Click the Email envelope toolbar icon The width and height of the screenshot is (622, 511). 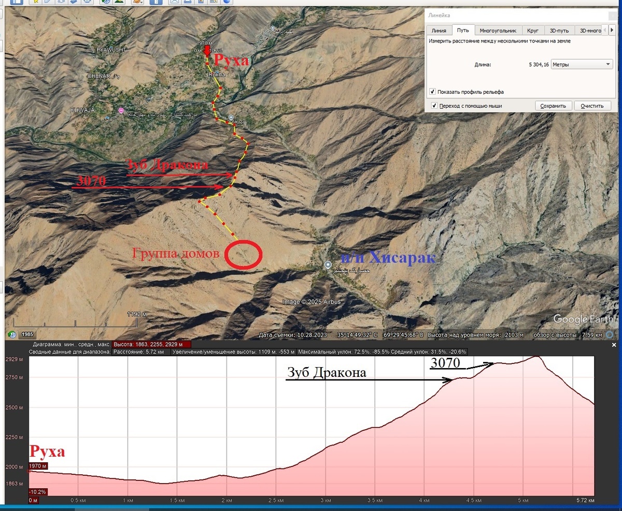(174, 2)
